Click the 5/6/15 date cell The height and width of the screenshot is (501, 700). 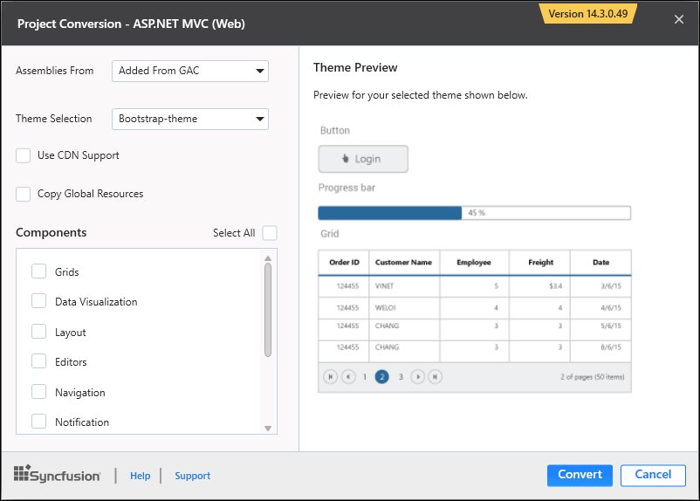click(600, 329)
